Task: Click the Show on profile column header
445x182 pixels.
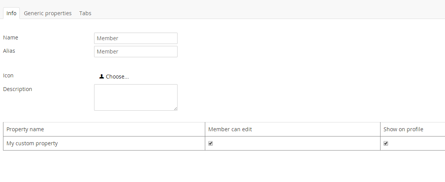Action: pyautogui.click(x=403, y=129)
